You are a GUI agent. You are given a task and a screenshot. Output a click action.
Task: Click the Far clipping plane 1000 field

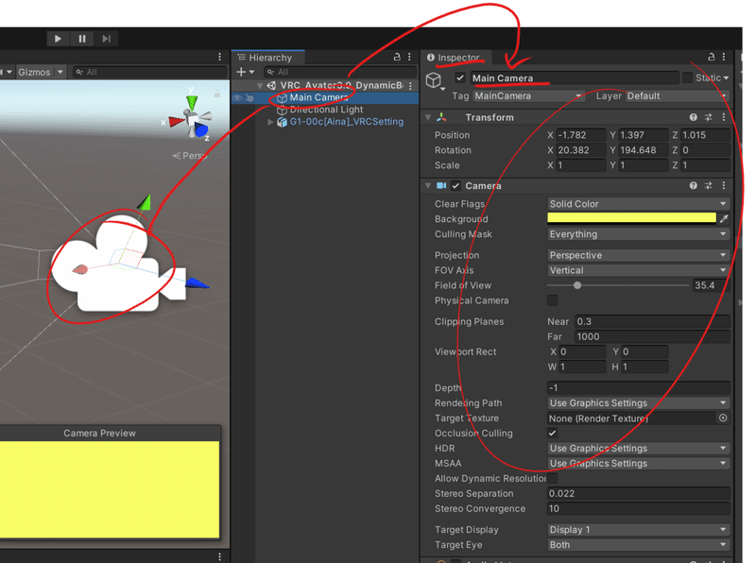652,336
